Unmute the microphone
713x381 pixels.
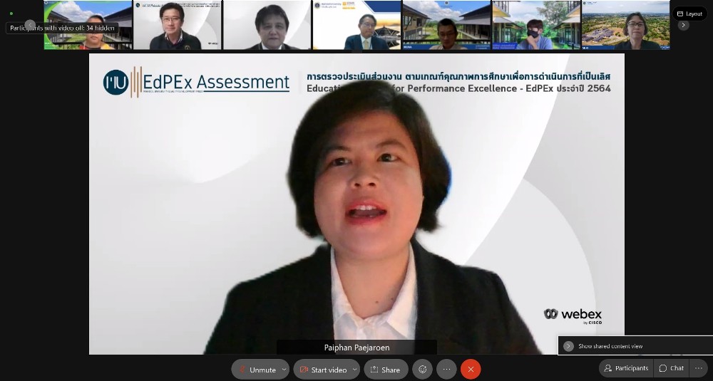(x=257, y=370)
